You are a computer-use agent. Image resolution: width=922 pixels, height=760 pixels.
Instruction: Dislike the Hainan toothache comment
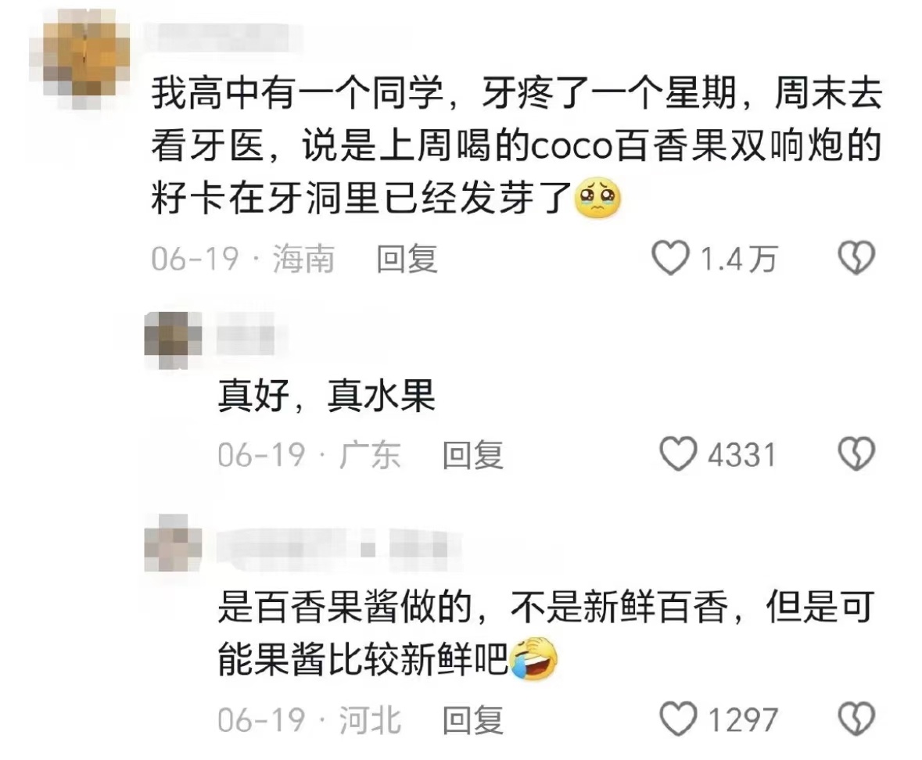point(856,258)
